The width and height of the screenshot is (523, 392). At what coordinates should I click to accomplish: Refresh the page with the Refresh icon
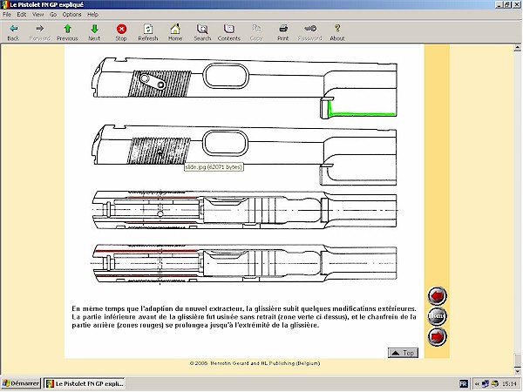[147, 32]
